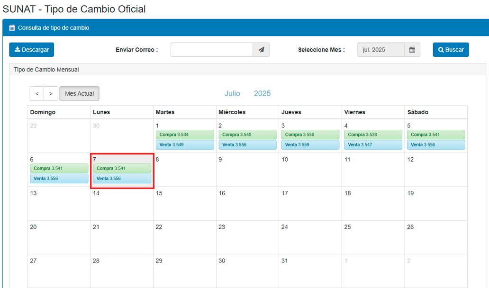Go to previous month with < button
489x288 pixels.
coord(37,93)
